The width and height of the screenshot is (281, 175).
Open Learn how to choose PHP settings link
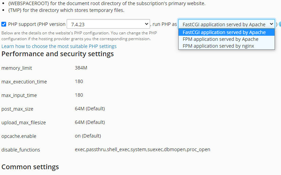point(59,46)
